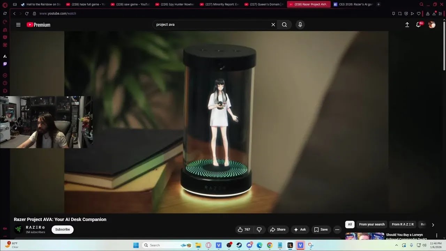
Task: Switch to the 'haze full game' tab
Action: click(85, 5)
